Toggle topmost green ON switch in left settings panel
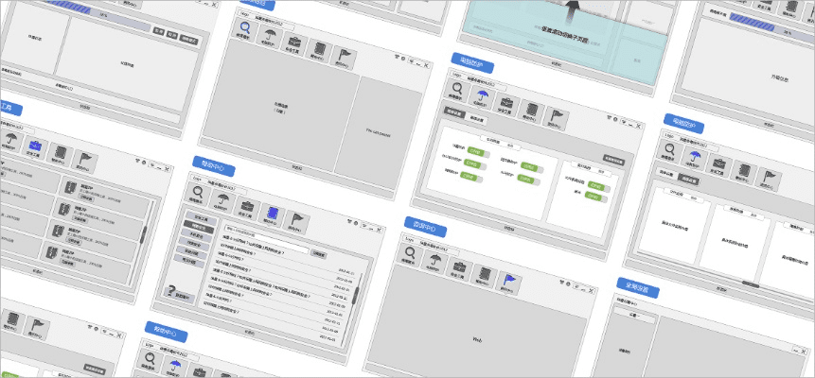This screenshot has height=378, width=815. pos(478,150)
